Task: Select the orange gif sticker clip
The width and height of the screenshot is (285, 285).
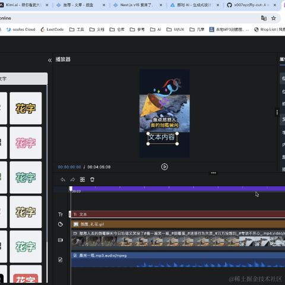Action: (178, 224)
